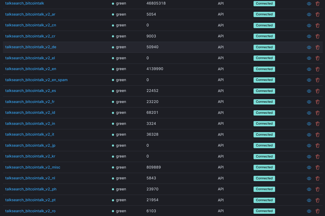Open talksearch_bitcointalk_v2_ph index link
Screen dimensions: 325x216
click(x=31, y=189)
